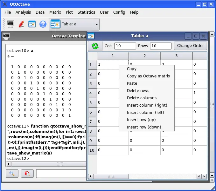This screenshot has height=191, width=216.
Task: Open the User menu
Action: coord(104,12)
